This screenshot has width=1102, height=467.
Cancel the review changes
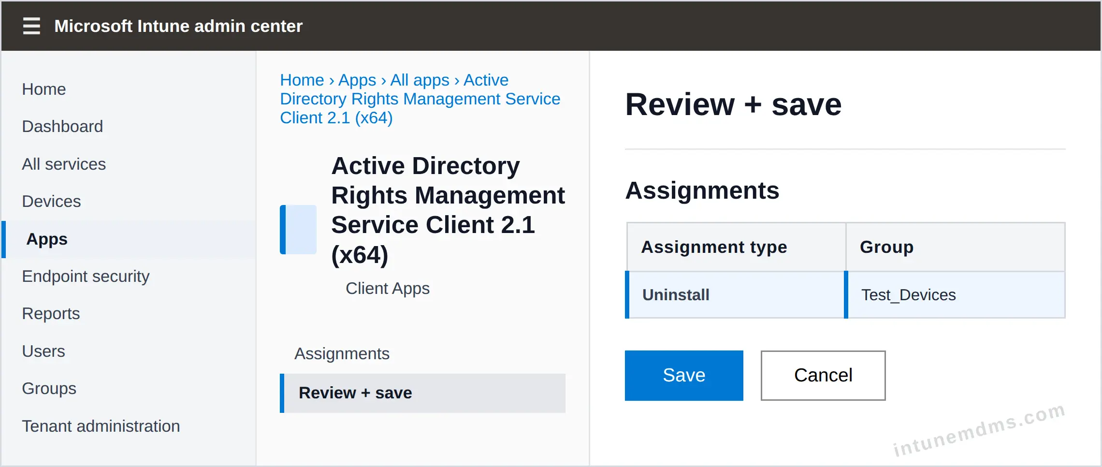(823, 376)
